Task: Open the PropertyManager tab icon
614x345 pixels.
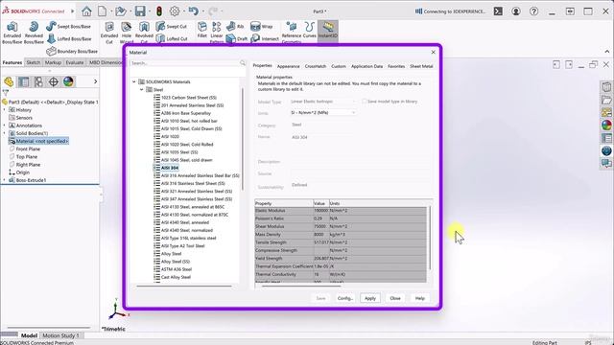Action: tap(23, 81)
